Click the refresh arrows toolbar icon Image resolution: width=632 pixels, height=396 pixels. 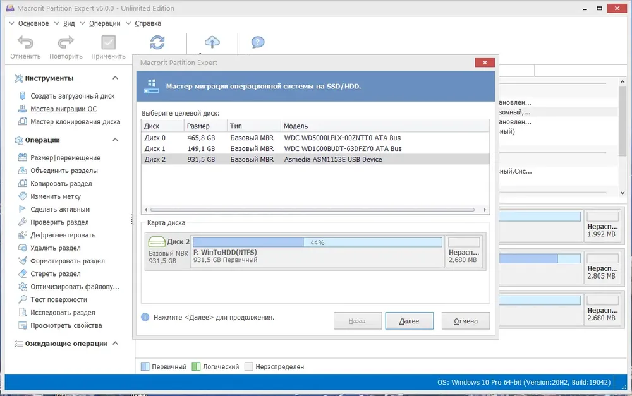(x=157, y=42)
